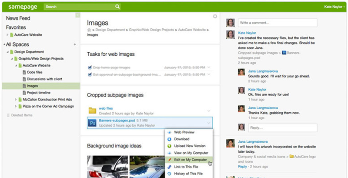Viewport: 348px width, 178px height.
Task: Click the Deleted Items trash icon
Action: pyautogui.click(x=8, y=115)
